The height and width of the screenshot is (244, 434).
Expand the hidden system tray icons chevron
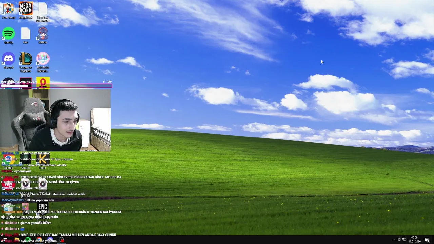coord(393,240)
